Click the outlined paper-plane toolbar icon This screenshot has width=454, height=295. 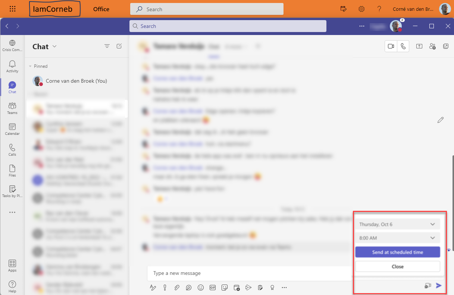(x=248, y=288)
